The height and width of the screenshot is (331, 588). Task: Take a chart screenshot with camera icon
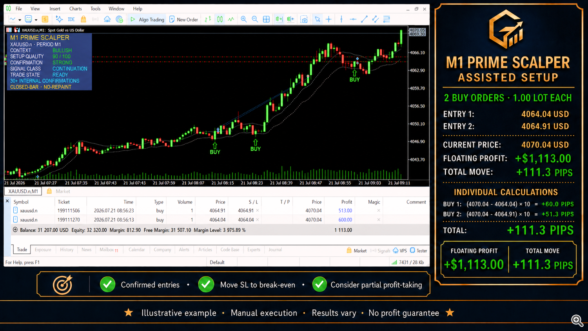[x=304, y=19]
